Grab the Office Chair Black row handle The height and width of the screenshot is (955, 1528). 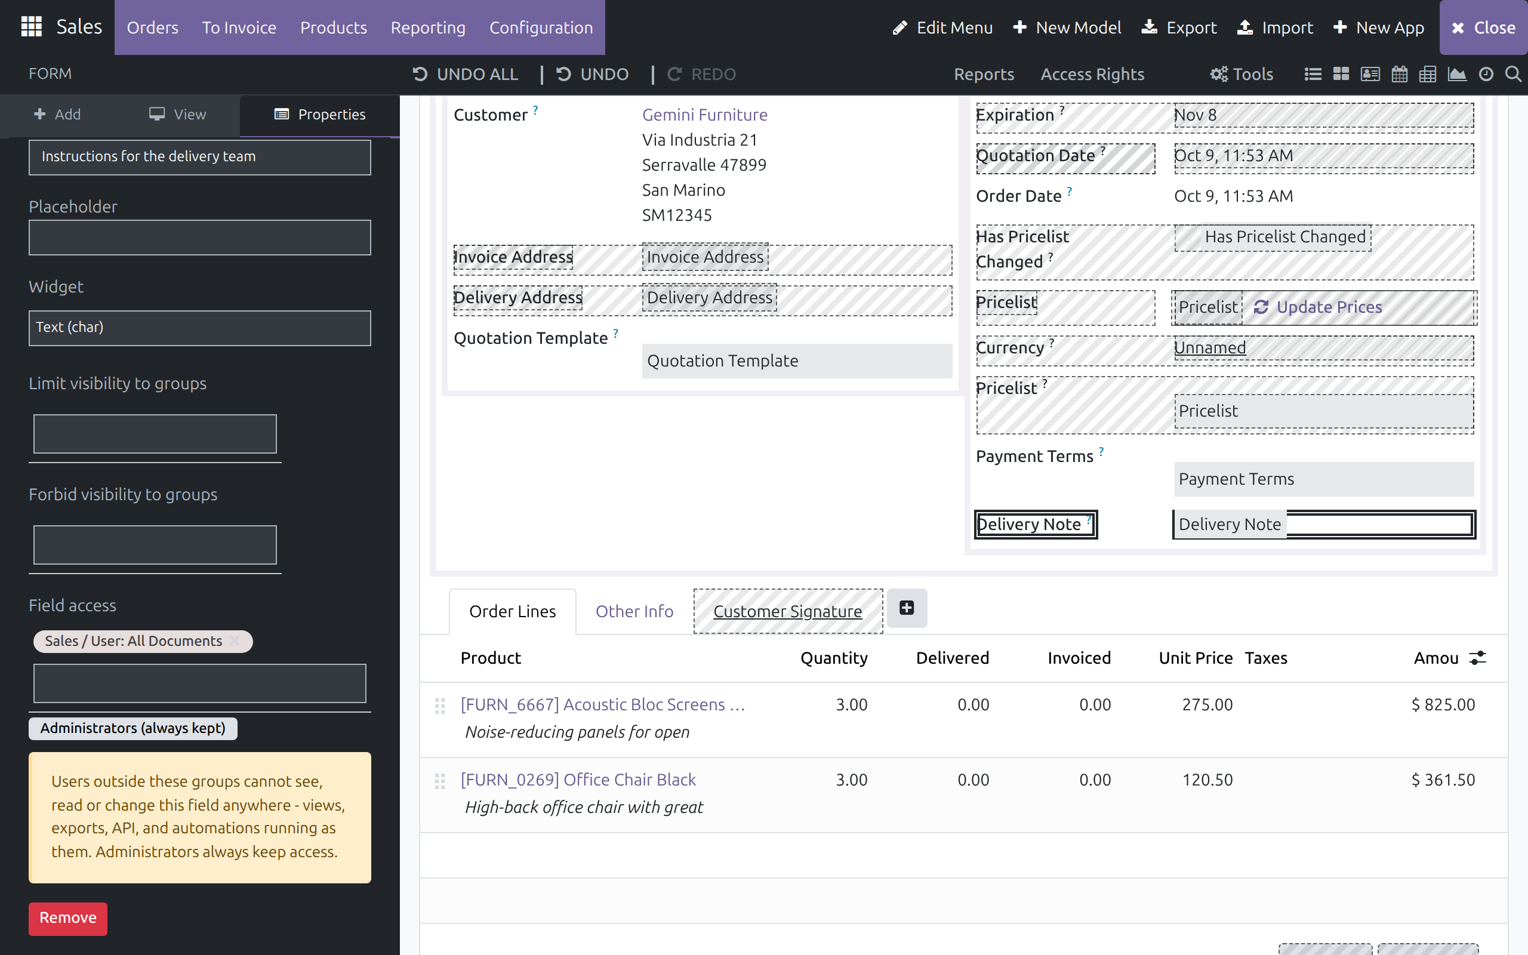tap(440, 781)
